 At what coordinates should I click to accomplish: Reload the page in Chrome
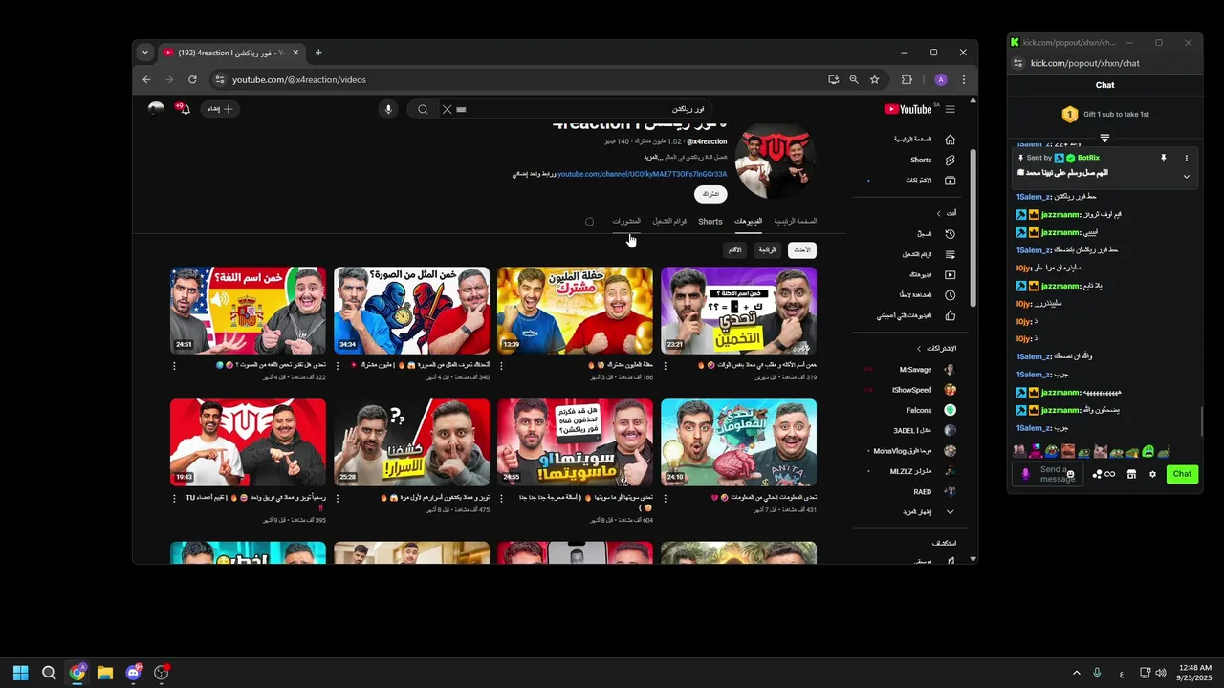(192, 79)
